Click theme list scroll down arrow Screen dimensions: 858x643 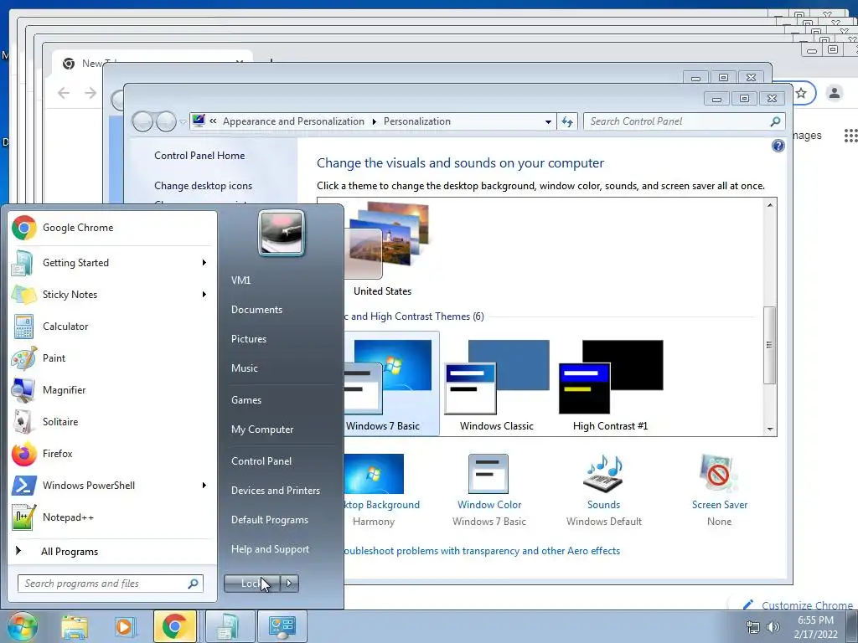[770, 430]
